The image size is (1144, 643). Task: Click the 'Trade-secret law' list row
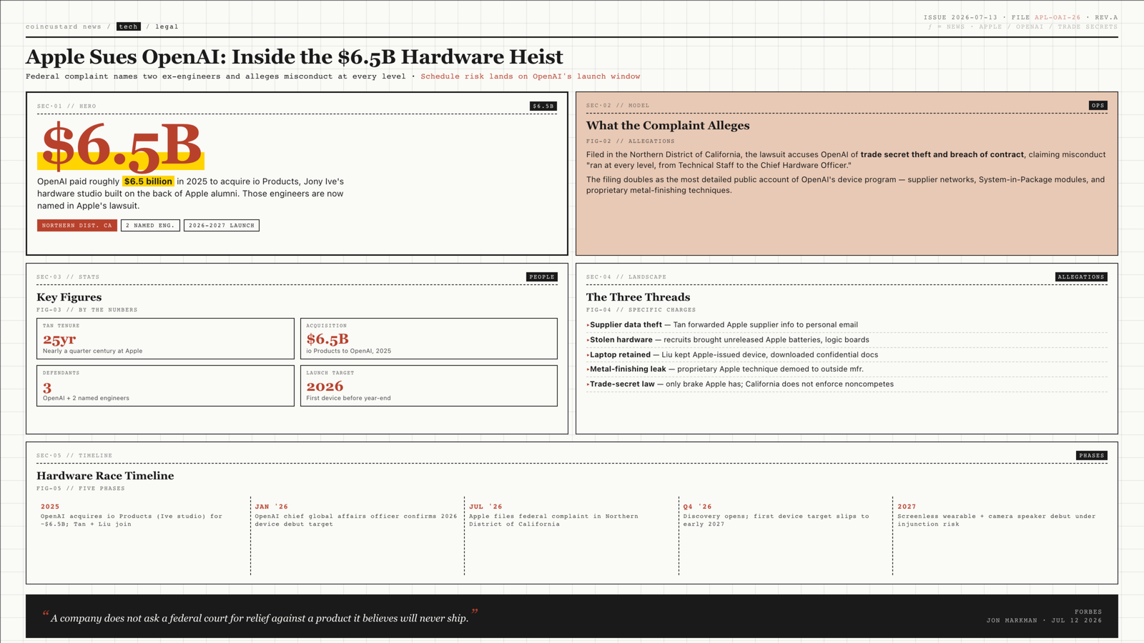(847, 384)
